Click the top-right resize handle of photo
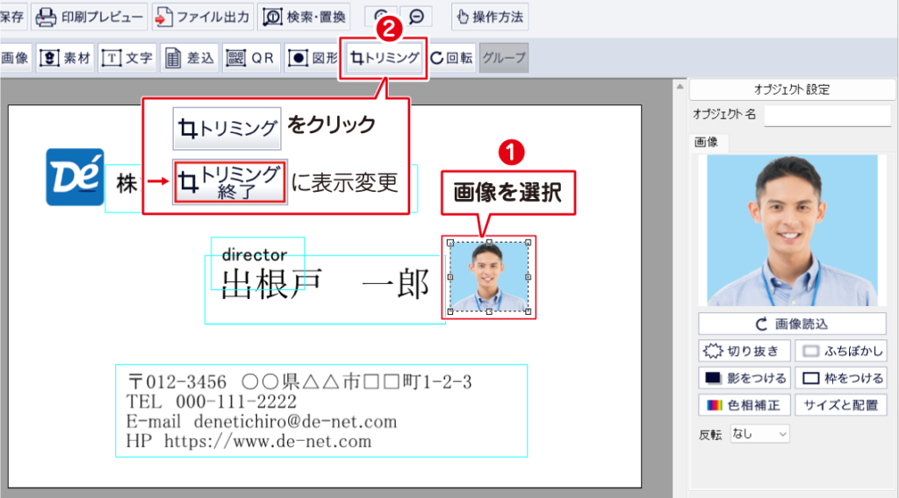 coord(528,243)
